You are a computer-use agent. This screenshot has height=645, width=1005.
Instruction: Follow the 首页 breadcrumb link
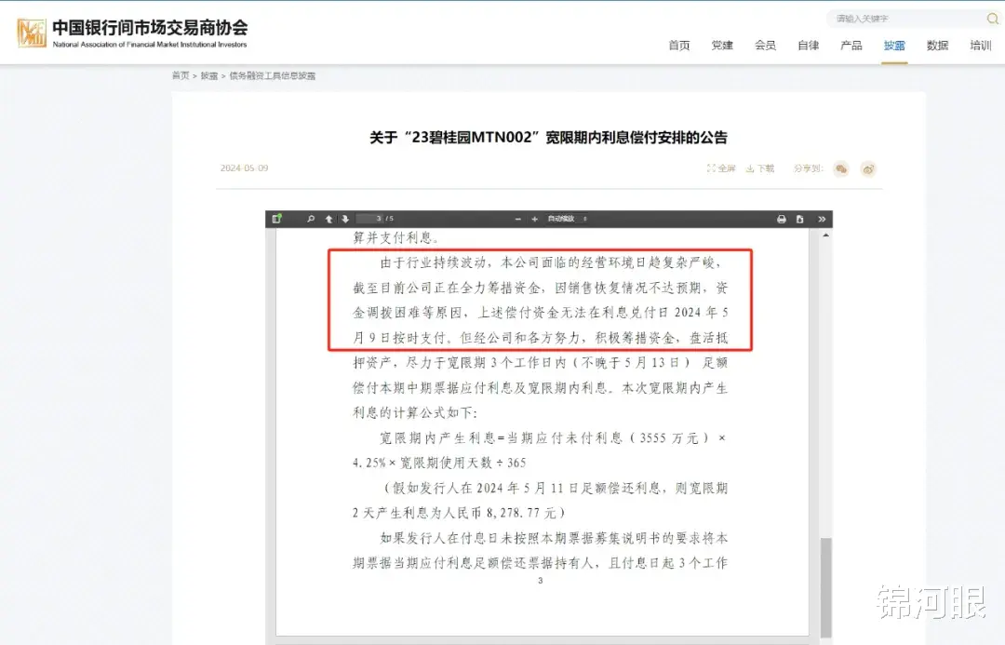(x=181, y=75)
